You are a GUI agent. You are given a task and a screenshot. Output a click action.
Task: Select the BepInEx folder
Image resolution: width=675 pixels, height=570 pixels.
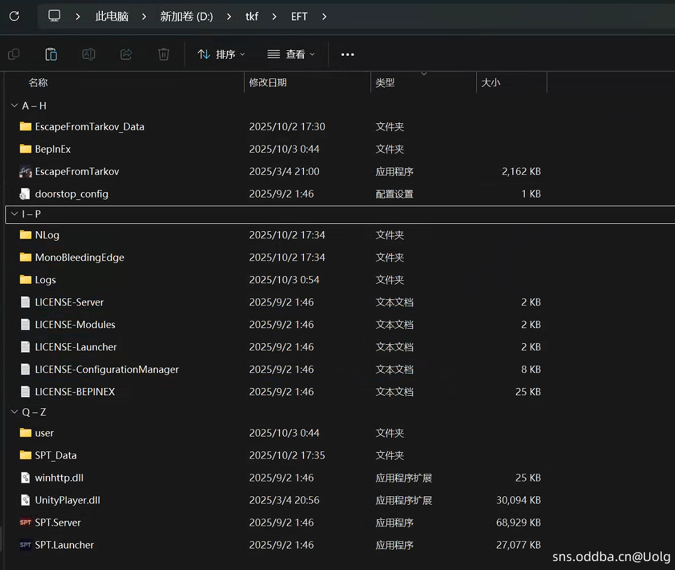point(53,149)
